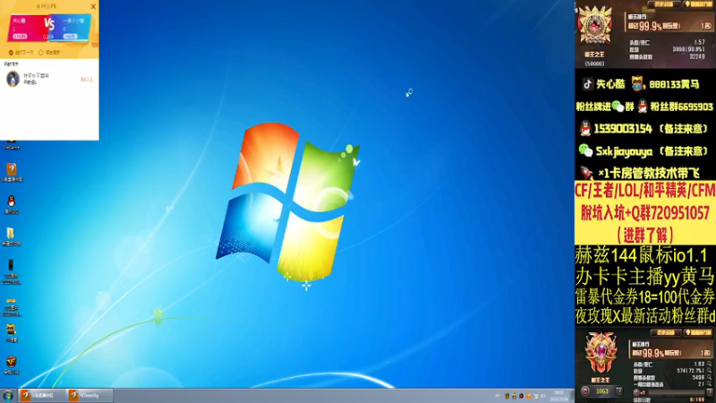The width and height of the screenshot is (716, 403).
Task: Click the magnifier next to the 21 stat
Action: (709, 384)
